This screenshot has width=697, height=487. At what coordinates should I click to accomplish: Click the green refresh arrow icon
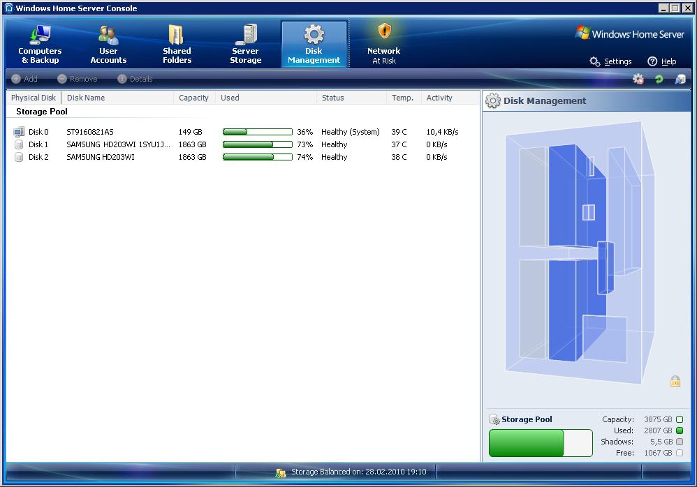[x=659, y=79]
